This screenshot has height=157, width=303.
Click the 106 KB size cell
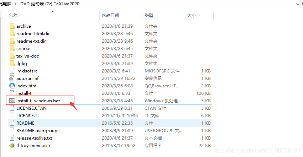coord(203,93)
